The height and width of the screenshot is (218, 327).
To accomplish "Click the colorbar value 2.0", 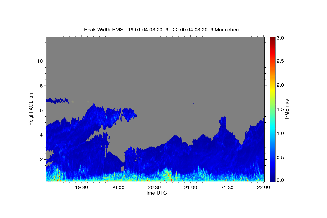I will click(x=280, y=85).
